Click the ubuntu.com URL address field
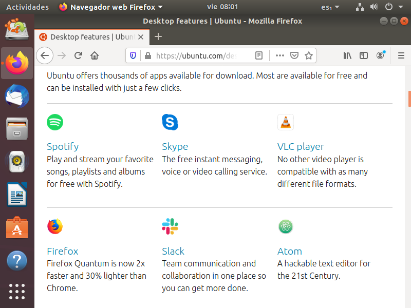 pyautogui.click(x=197, y=55)
